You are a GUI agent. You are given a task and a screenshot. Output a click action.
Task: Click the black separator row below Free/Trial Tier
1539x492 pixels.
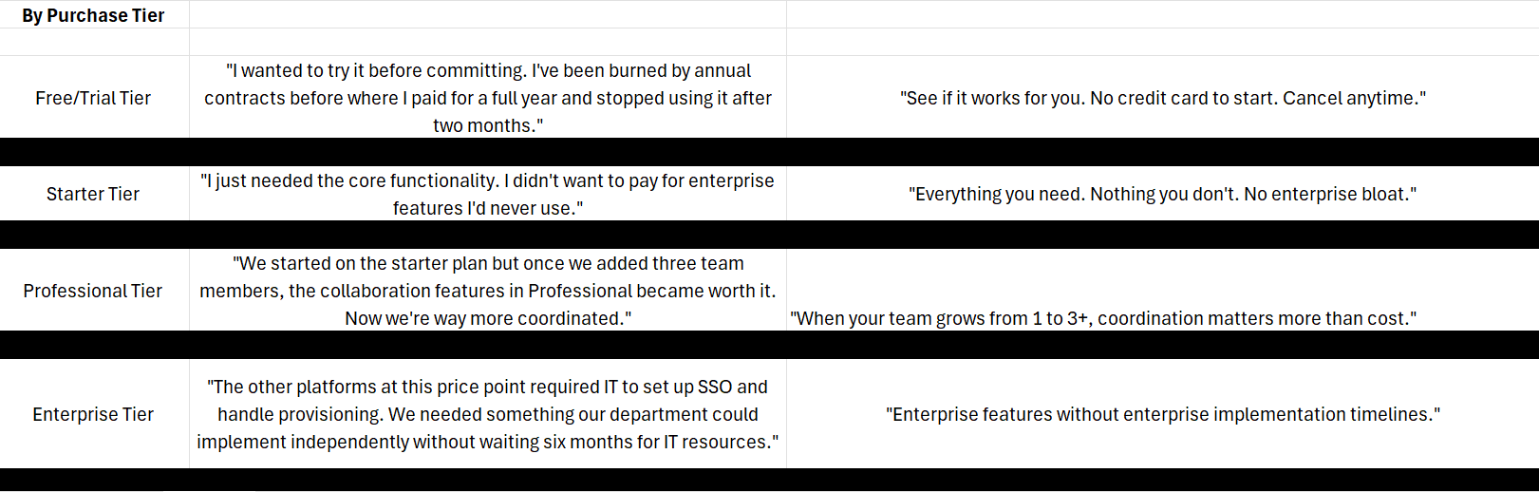click(769, 152)
